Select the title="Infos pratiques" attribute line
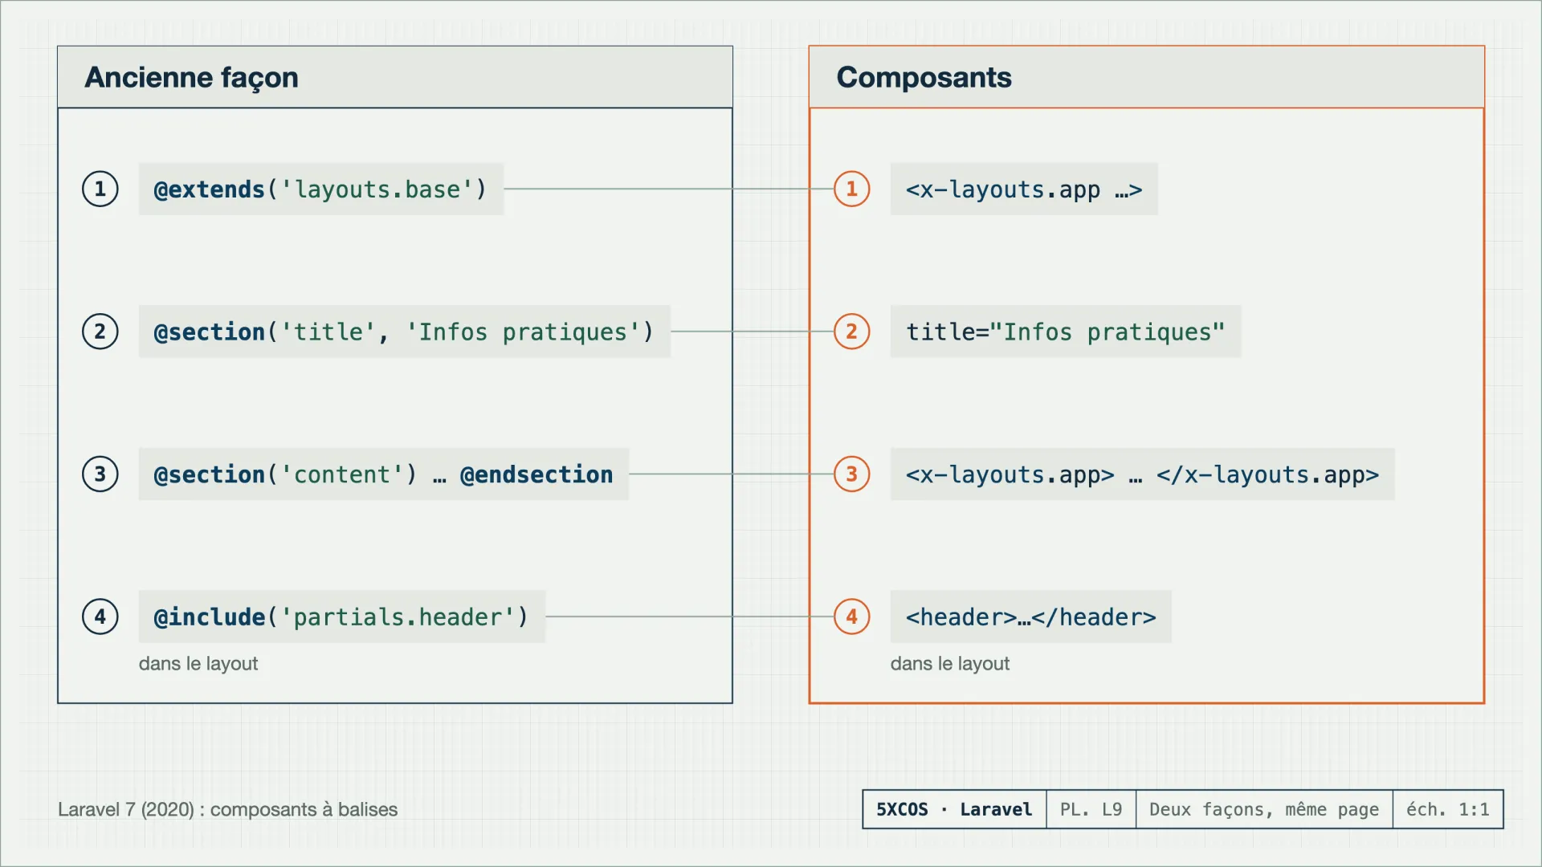Viewport: 1542px width, 867px height. (1066, 332)
